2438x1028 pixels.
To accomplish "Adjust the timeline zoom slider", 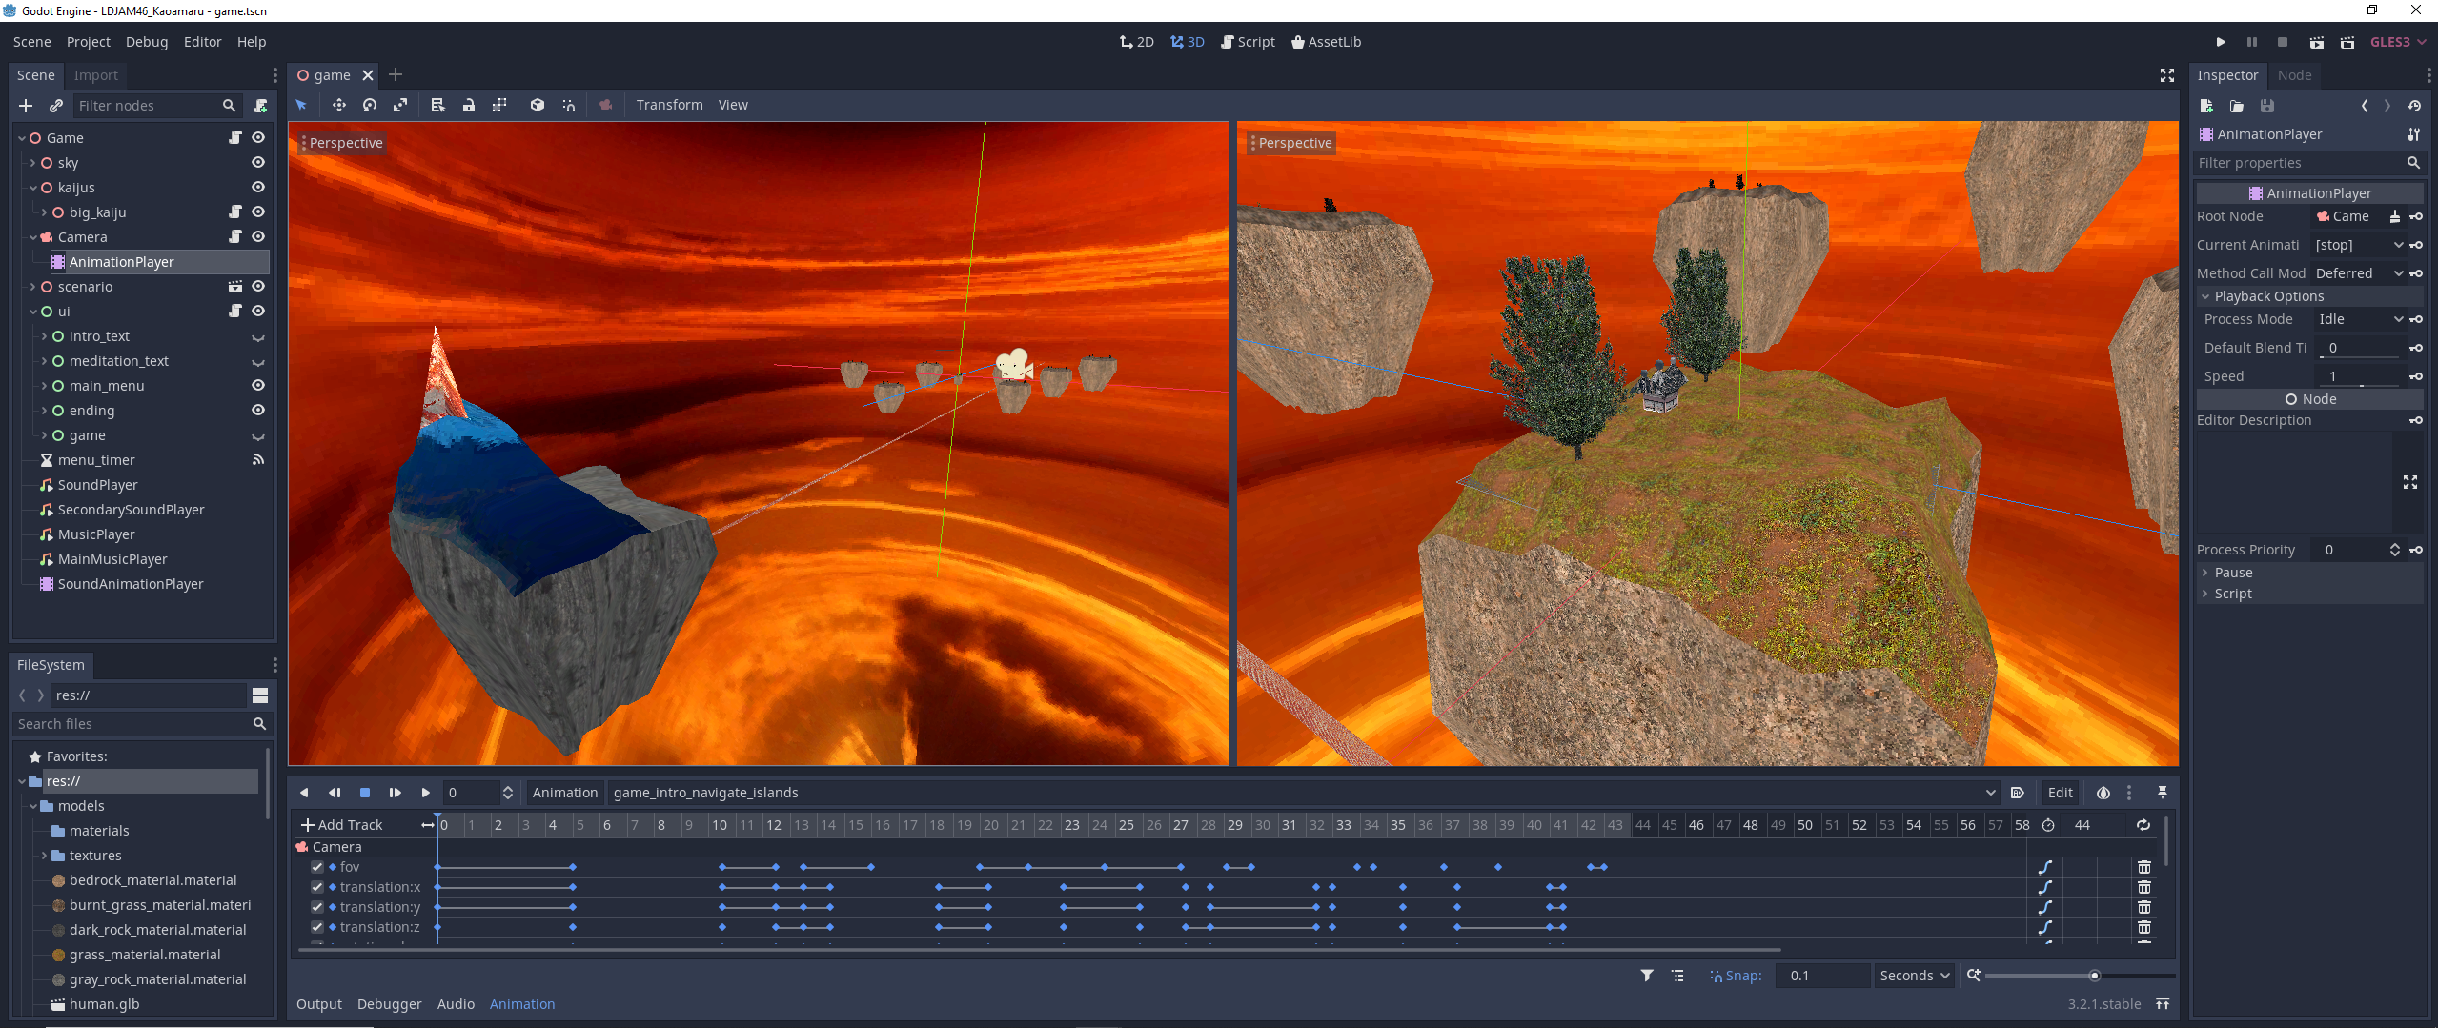I will click(x=2080, y=976).
